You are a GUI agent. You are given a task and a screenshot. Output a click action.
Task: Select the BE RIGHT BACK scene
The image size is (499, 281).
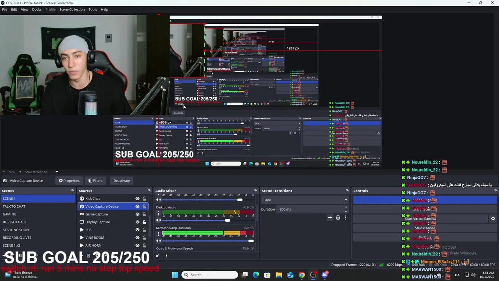click(38, 222)
